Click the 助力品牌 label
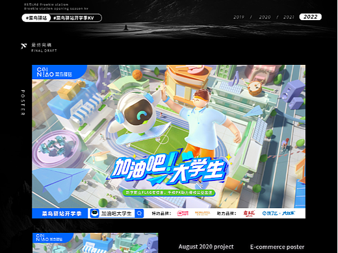This screenshot has height=253, width=338. click(x=226, y=213)
